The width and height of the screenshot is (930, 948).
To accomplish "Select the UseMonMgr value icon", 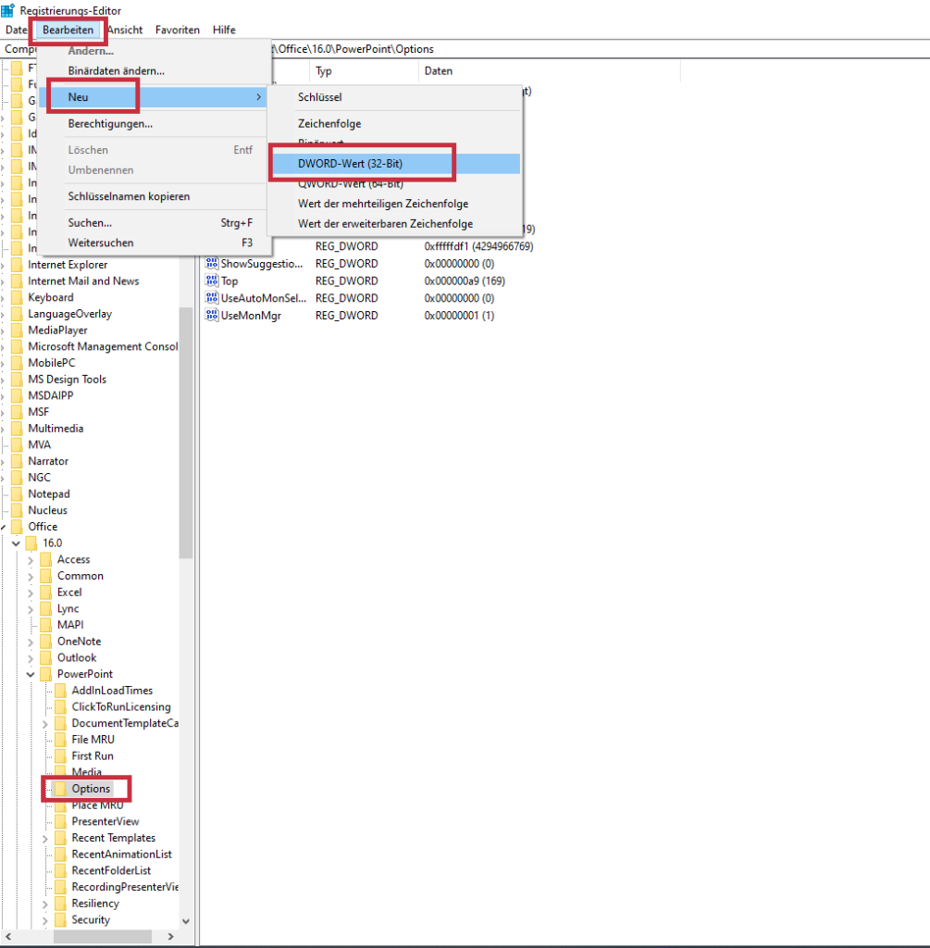I will [x=211, y=316].
